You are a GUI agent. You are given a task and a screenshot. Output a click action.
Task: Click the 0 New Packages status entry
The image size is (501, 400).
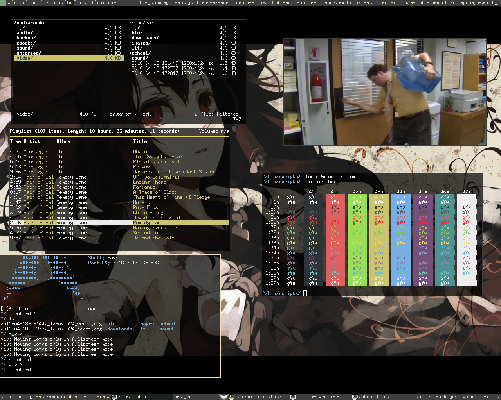(x=438, y=397)
